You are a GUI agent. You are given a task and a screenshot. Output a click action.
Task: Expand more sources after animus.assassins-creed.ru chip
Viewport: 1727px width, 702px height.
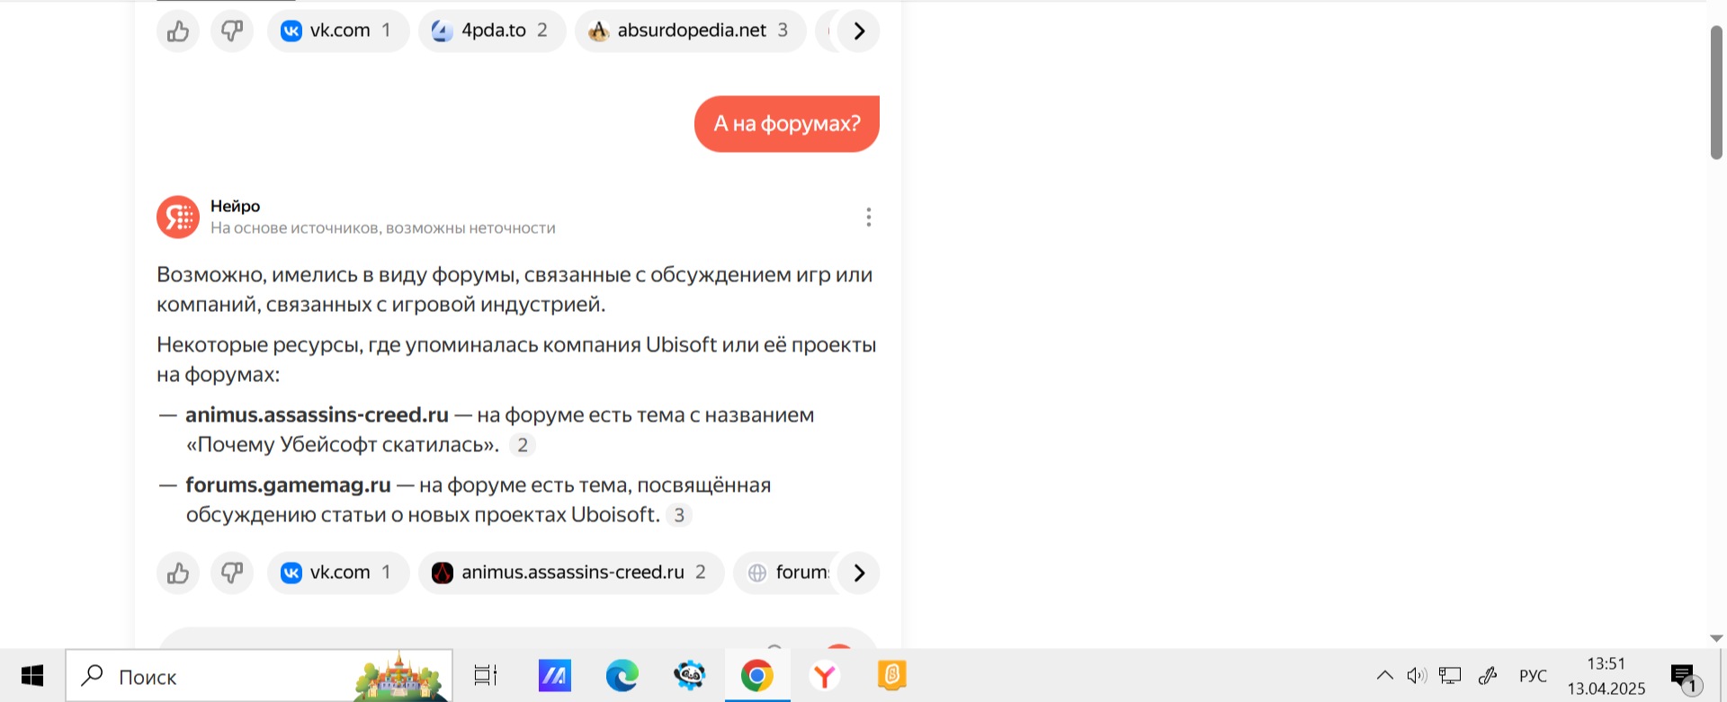(859, 573)
